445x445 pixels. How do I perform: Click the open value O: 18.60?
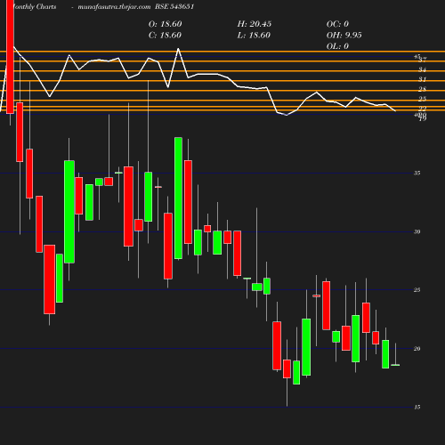pos(166,24)
